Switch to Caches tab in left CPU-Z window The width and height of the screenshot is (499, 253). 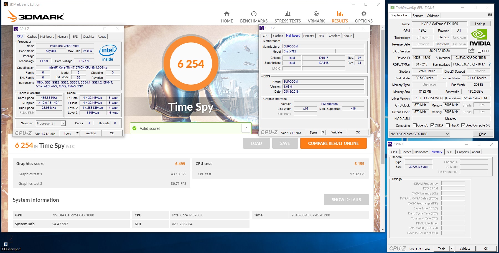[x=32, y=37]
